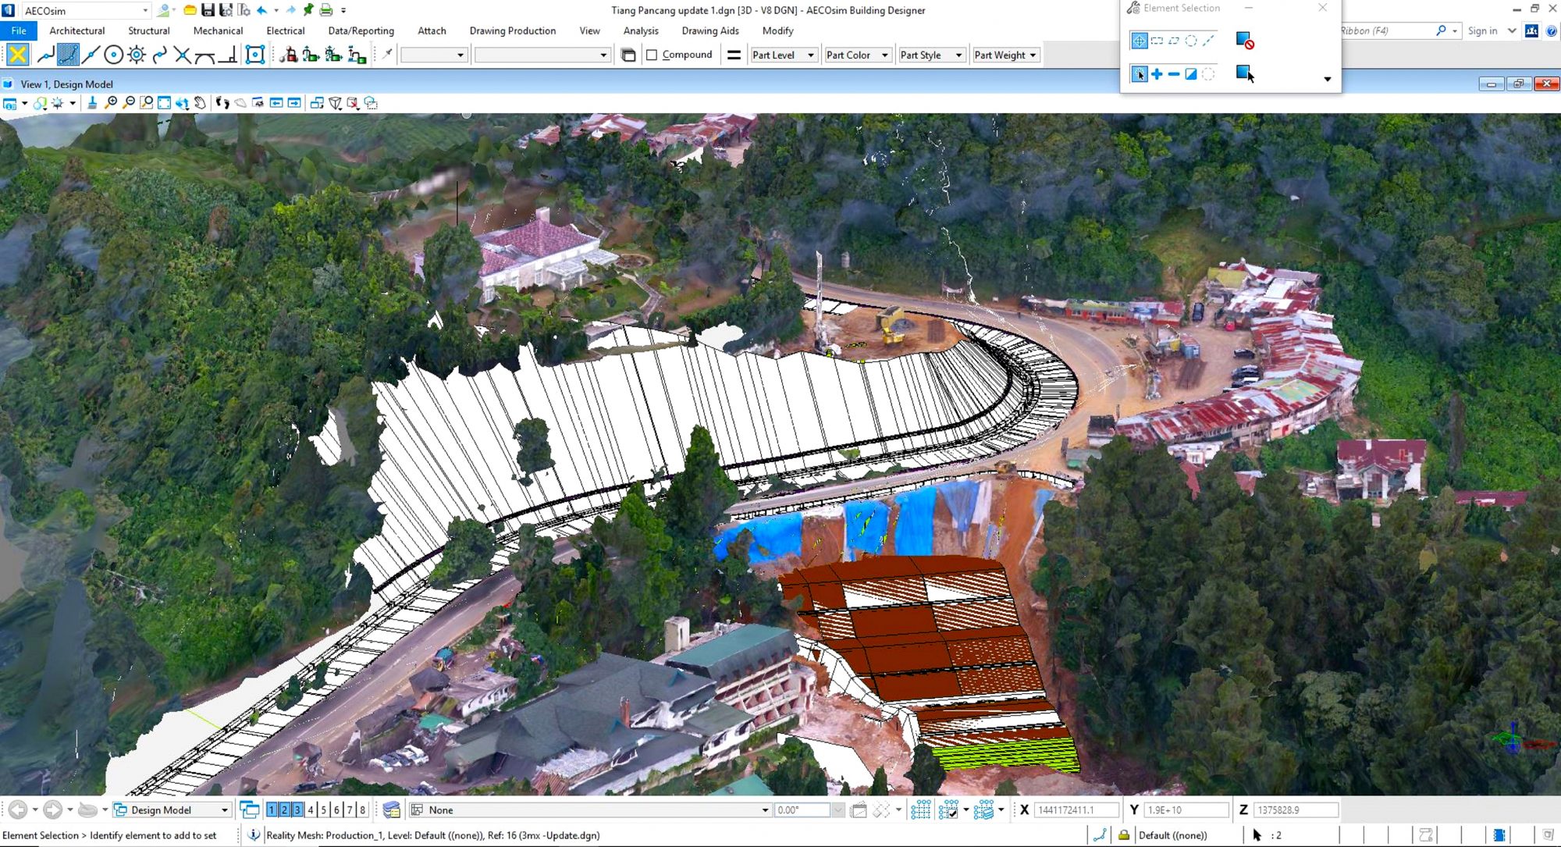This screenshot has width=1561, height=847.
Task: Toggle view number 2 off
Action: coord(284,810)
